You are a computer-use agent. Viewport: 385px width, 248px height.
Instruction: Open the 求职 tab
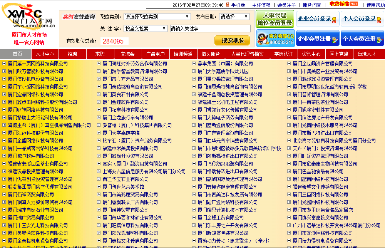click(100, 54)
